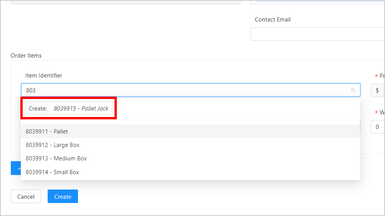Choose 8039914 - Small Box entry
The height and width of the screenshot is (216, 385).
coord(52,172)
